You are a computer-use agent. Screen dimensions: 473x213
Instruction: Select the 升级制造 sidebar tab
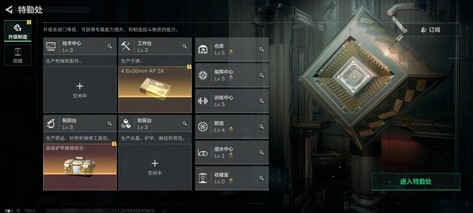(x=18, y=31)
